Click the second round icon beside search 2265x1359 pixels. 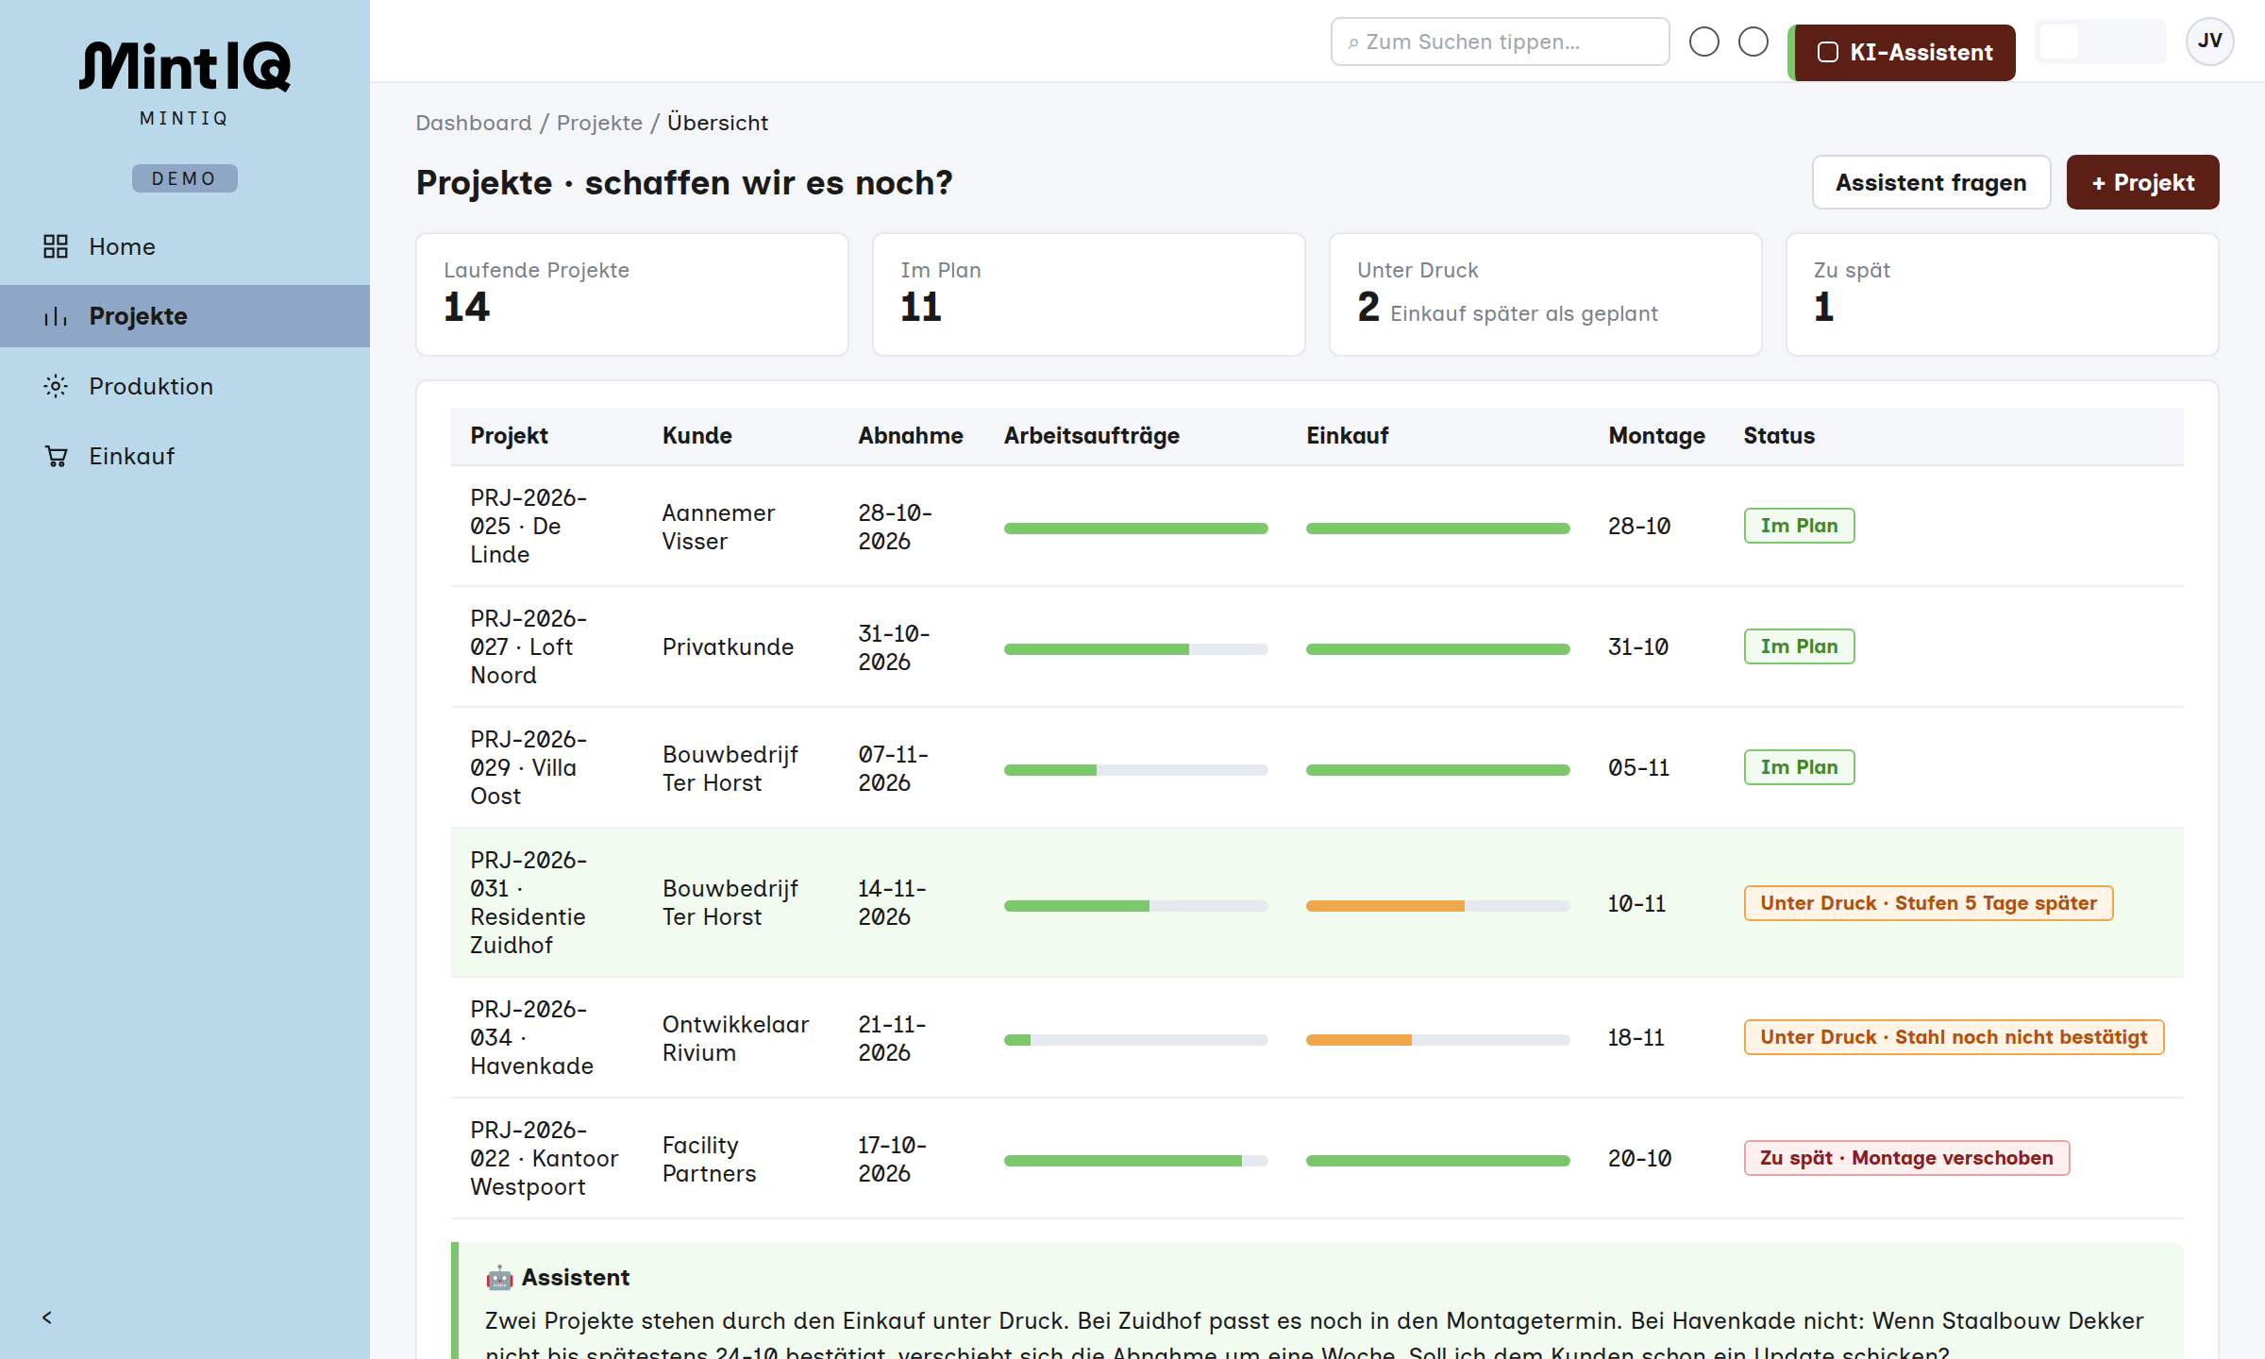click(x=1753, y=42)
